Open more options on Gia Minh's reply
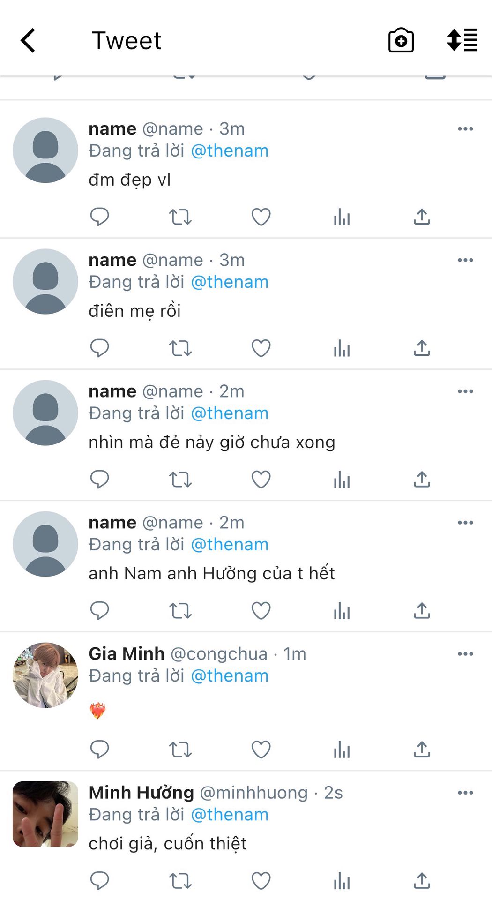The width and height of the screenshot is (492, 900). [465, 654]
